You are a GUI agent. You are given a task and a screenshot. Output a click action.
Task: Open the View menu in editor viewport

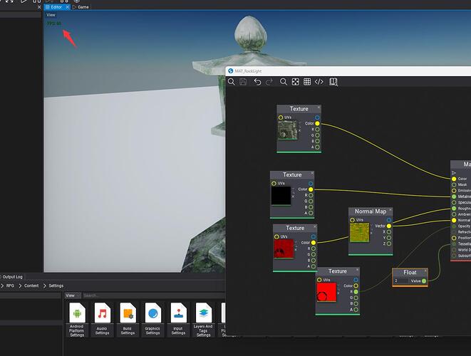51,15
